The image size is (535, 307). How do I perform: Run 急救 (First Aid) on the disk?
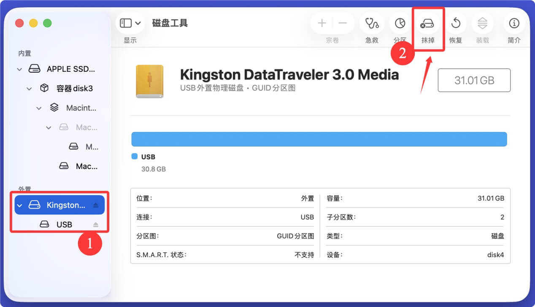(372, 24)
